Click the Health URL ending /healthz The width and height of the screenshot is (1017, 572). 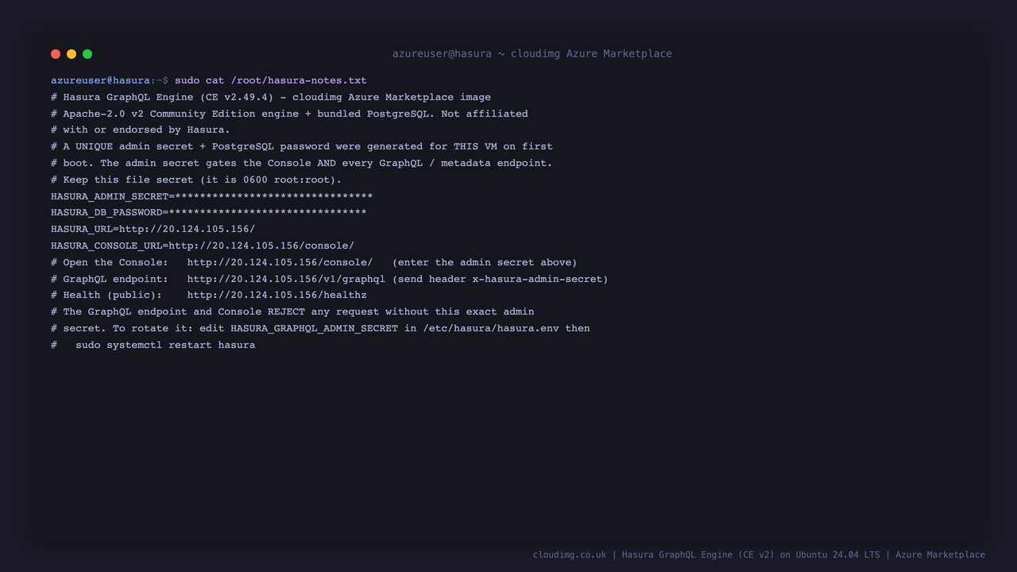(x=276, y=295)
